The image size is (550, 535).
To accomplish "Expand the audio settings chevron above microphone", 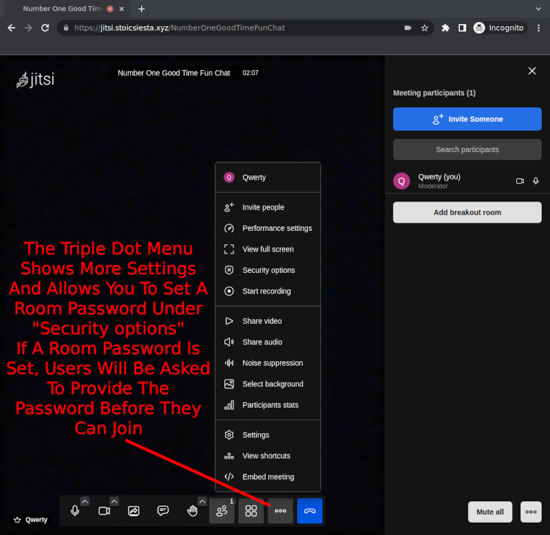I will point(85,501).
